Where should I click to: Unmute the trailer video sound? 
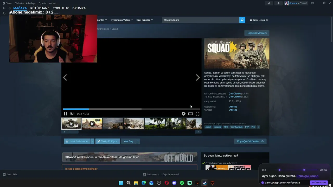click(72, 114)
